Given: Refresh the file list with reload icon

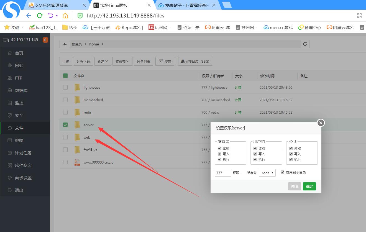Looking at the screenshot, I should (305, 44).
